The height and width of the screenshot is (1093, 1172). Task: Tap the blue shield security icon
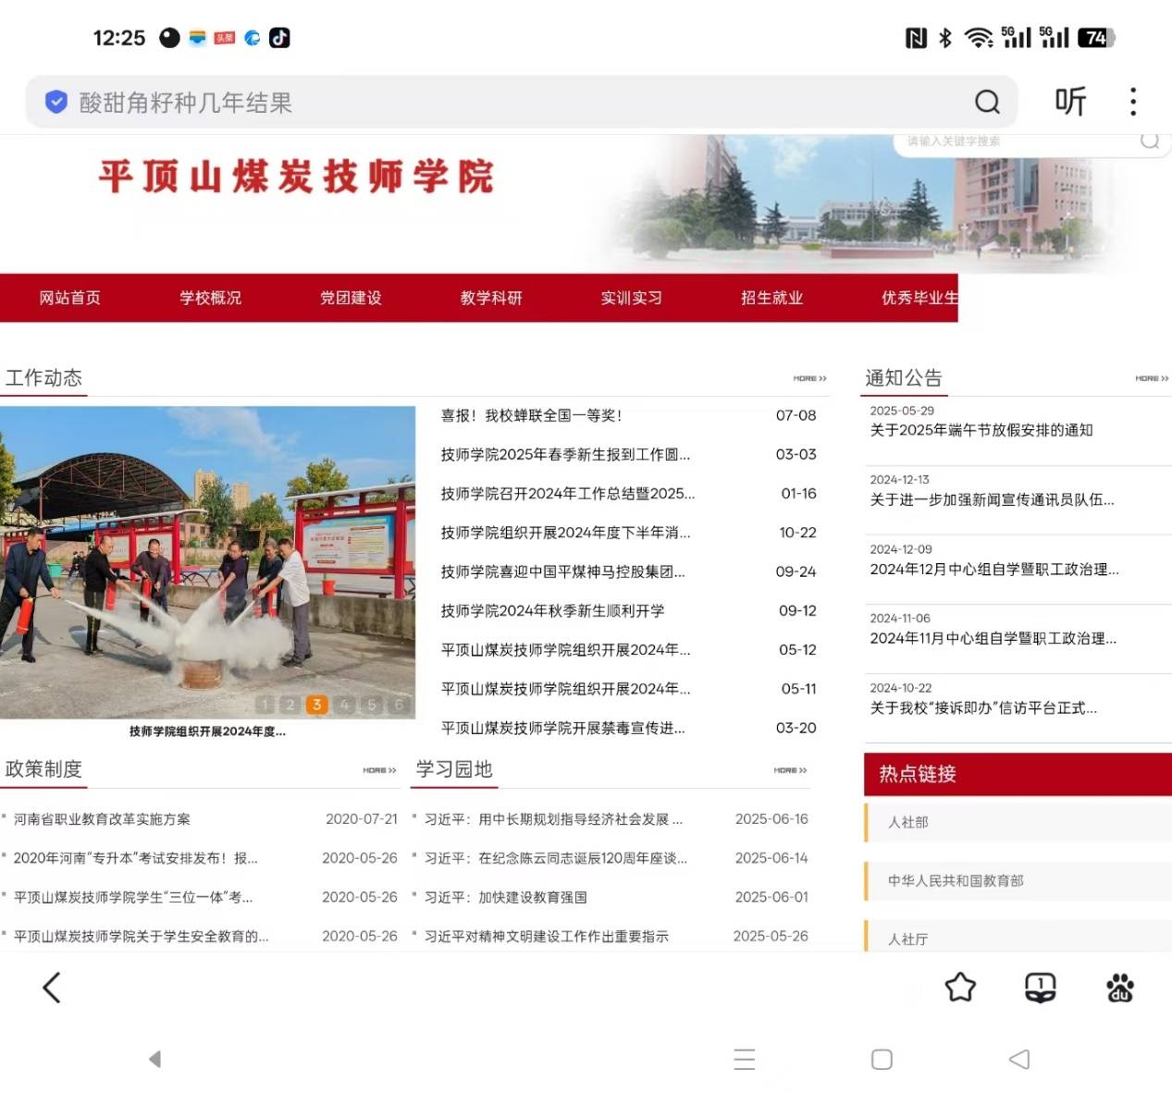[56, 102]
